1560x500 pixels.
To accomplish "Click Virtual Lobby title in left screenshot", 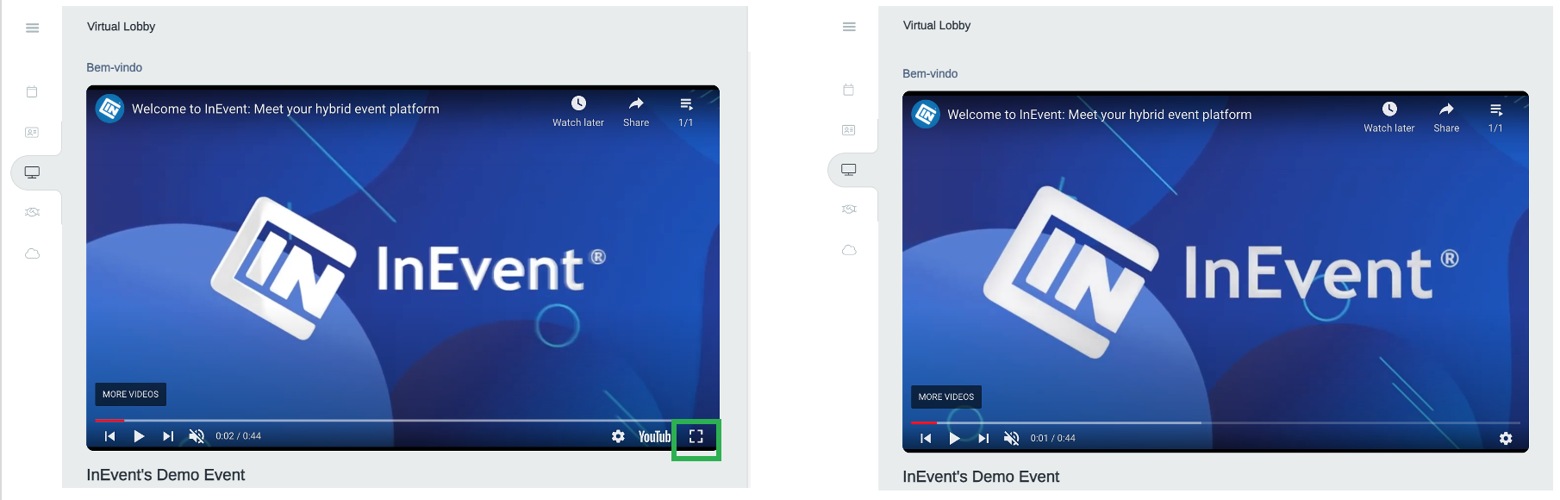I will tap(121, 27).
